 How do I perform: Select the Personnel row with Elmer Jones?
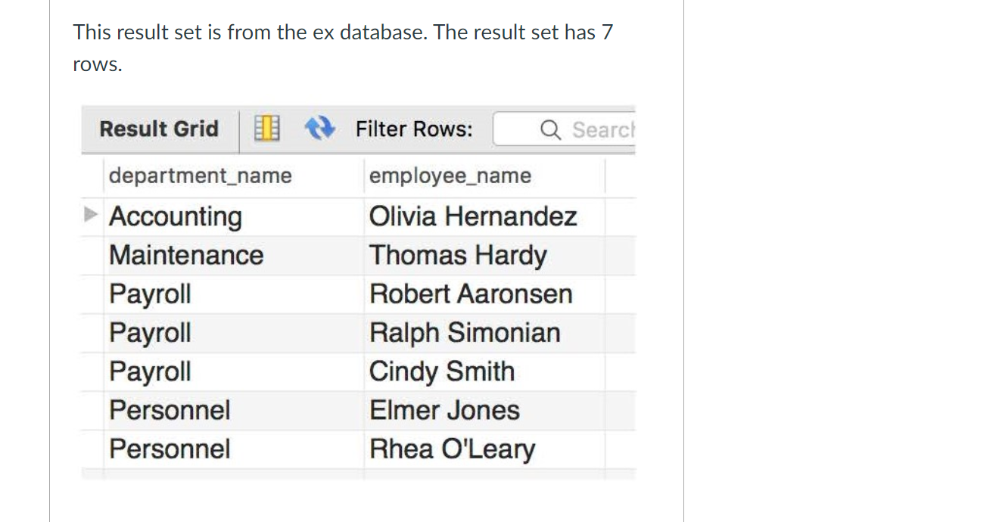170,410
